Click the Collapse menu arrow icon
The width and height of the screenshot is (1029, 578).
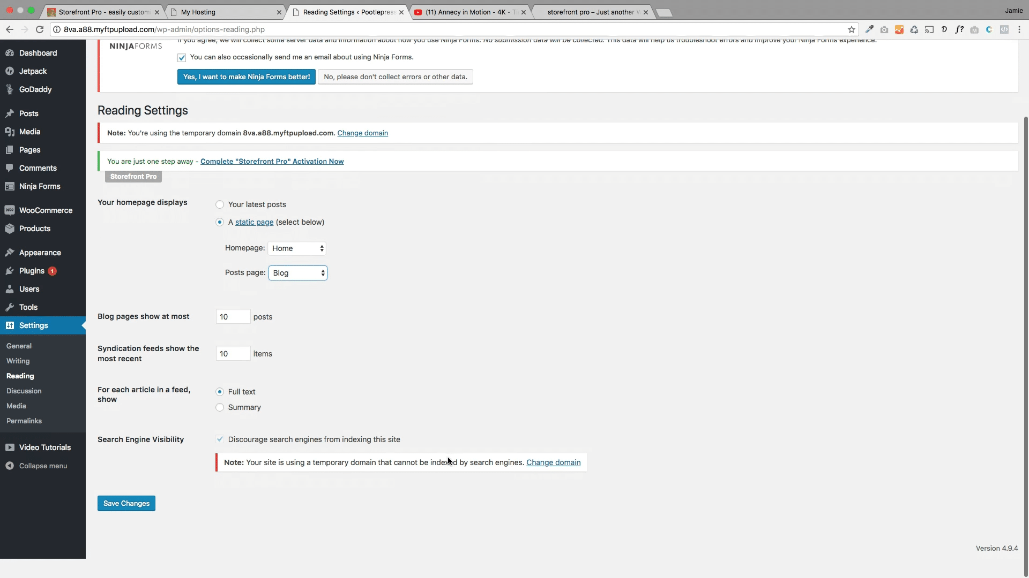point(10,466)
